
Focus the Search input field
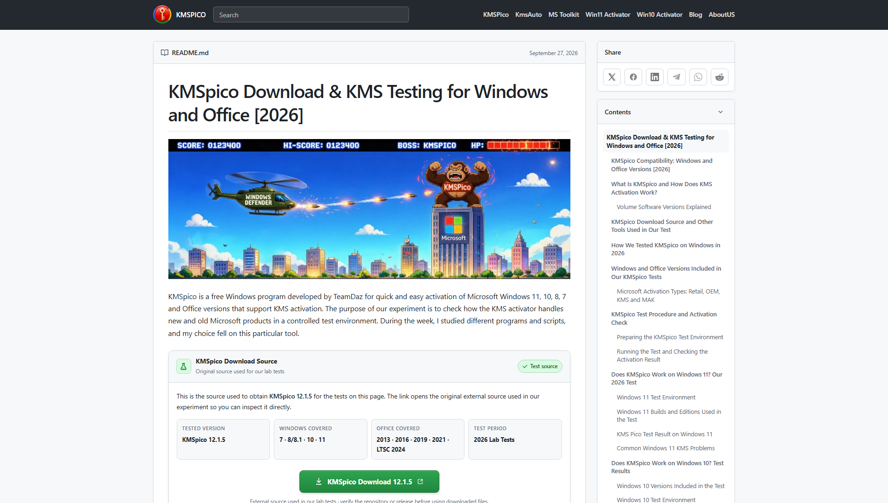311,14
